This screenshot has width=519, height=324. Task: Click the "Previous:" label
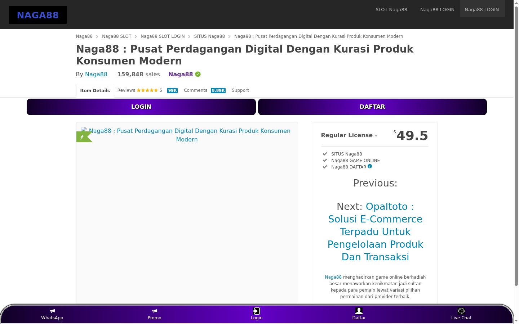375,183
